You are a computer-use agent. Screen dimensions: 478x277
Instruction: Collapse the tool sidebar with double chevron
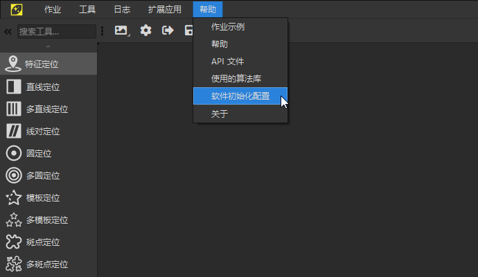coord(8,31)
